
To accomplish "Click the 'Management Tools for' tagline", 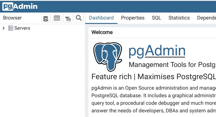I will (163, 65).
